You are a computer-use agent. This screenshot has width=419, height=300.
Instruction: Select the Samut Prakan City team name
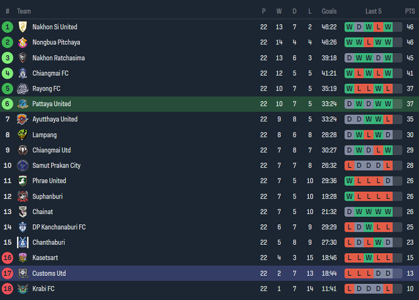[56, 165]
